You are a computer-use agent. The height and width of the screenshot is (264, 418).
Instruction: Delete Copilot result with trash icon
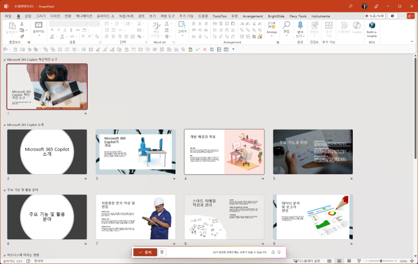click(x=162, y=252)
